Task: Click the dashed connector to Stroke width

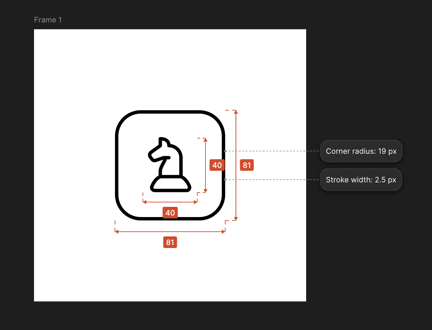Action: (272, 180)
